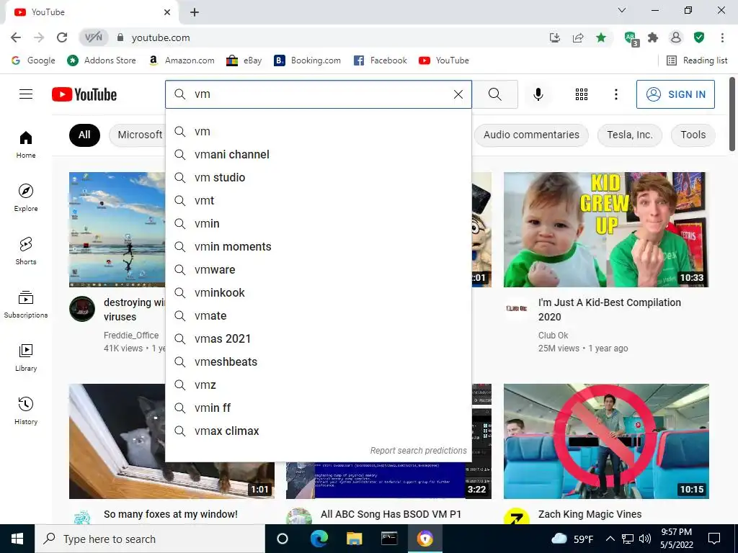Open Subscriptions in sidebar
738x553 pixels.
pos(26,305)
